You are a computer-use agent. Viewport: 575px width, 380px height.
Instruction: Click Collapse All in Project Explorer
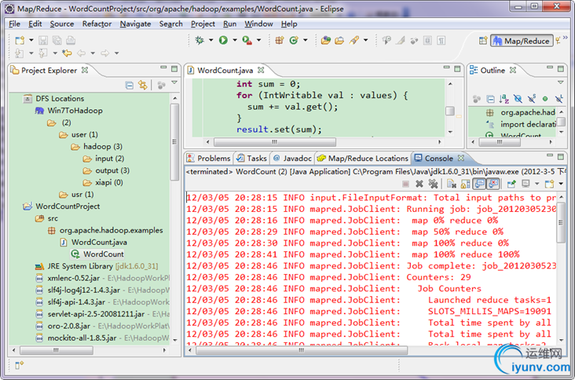click(130, 85)
